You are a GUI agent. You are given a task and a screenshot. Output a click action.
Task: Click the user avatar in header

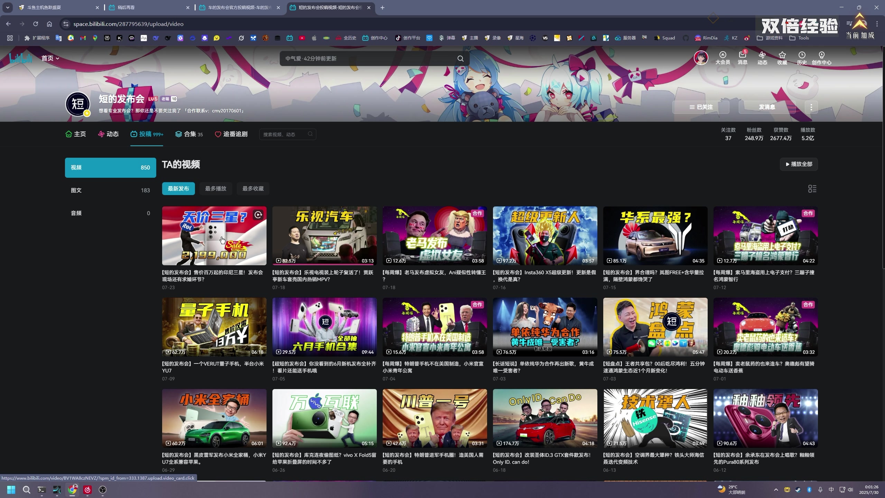(x=701, y=58)
